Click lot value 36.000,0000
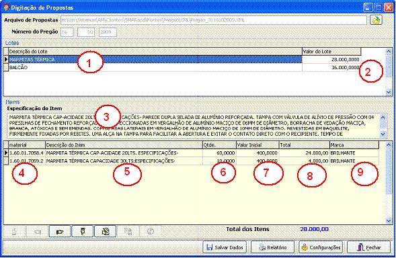 331,67
